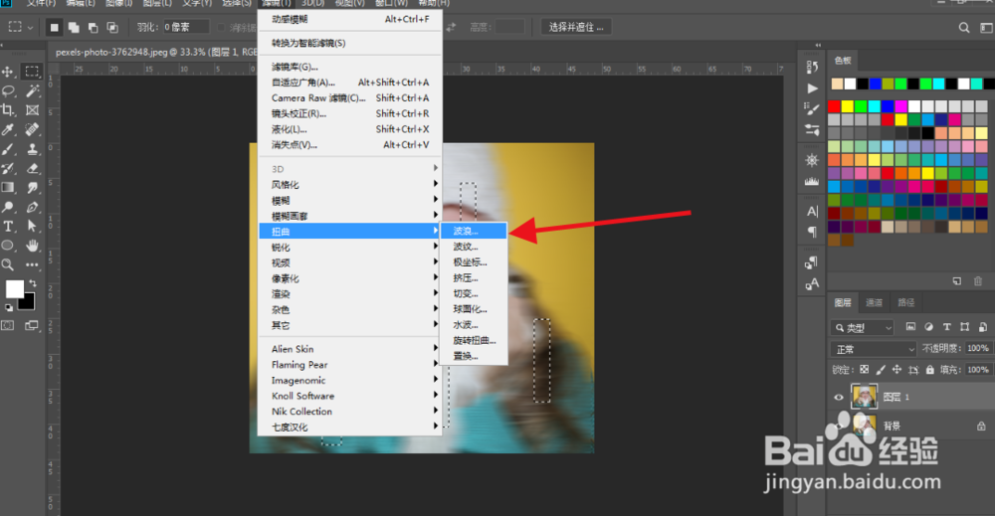Select the Hand tool
Image resolution: width=995 pixels, height=516 pixels.
point(33,246)
